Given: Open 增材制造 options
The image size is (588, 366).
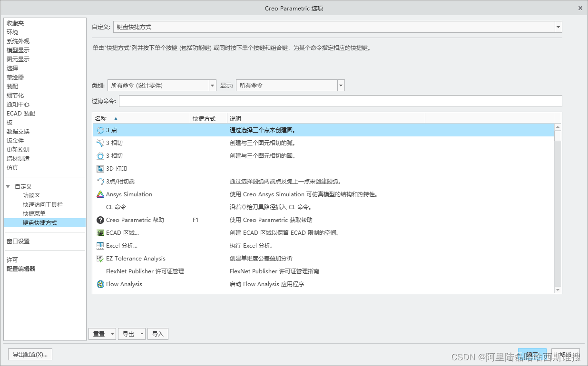Looking at the screenshot, I should coord(18,158).
